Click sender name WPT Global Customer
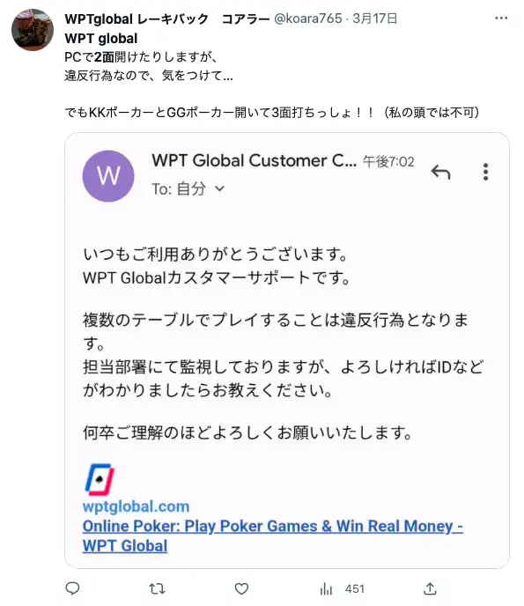524x606 pixels. 254,161
